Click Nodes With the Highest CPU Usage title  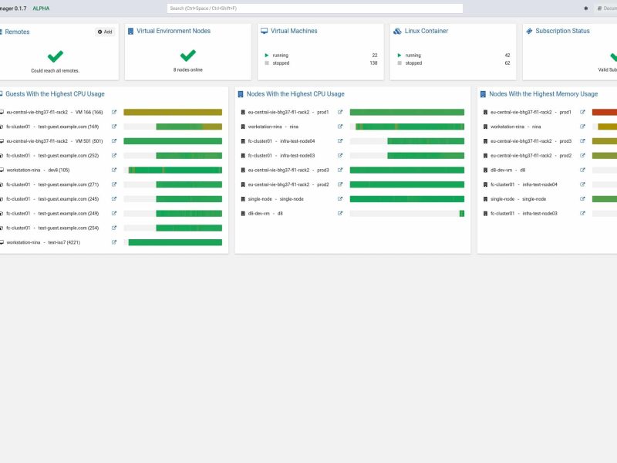[x=295, y=94]
